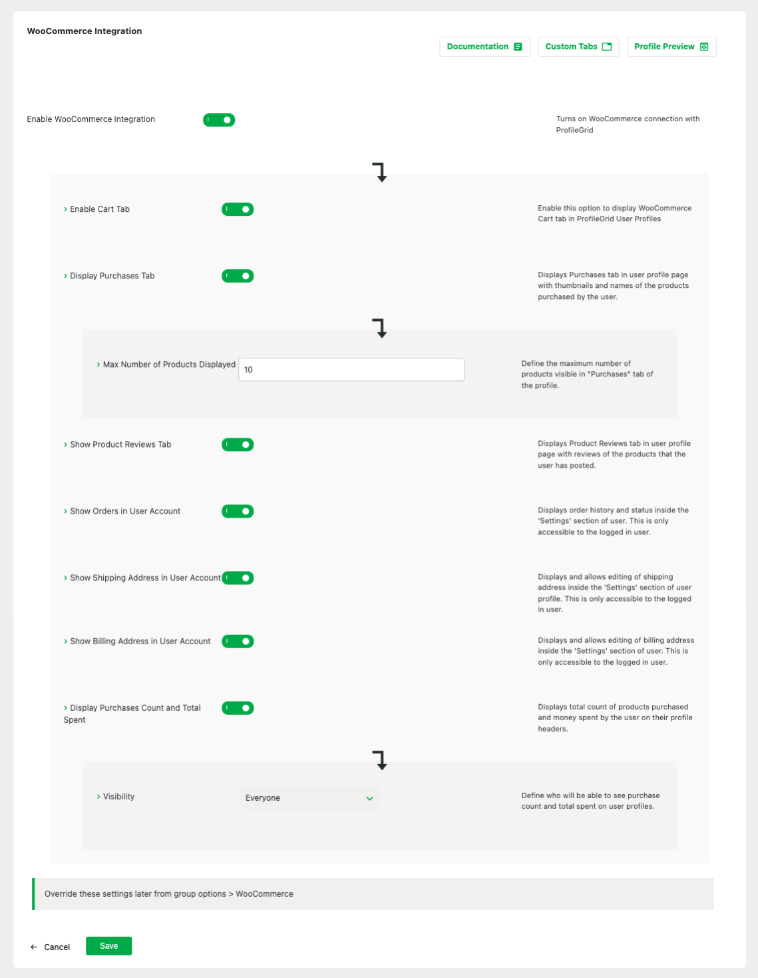Image resolution: width=758 pixels, height=978 pixels.
Task: Open the Custom Tabs page
Action: (578, 47)
